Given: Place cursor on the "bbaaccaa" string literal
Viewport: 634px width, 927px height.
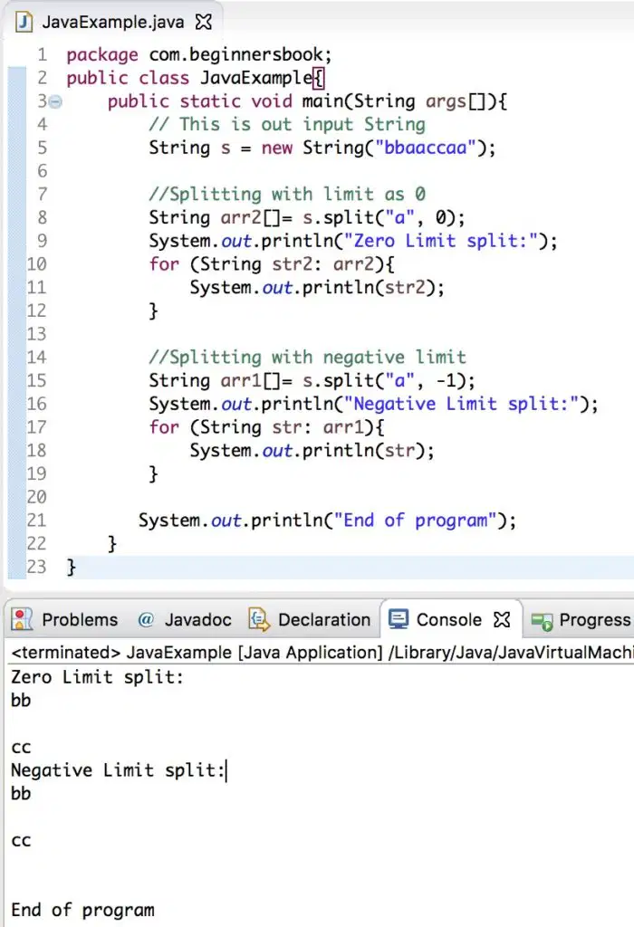Looking at the screenshot, I should (x=425, y=148).
